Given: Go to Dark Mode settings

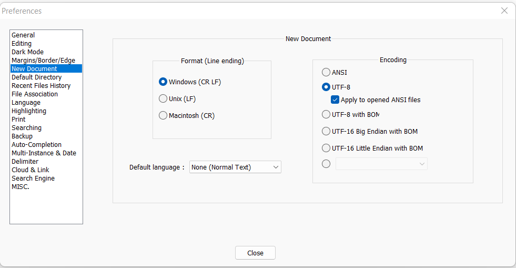Looking at the screenshot, I should point(27,52).
